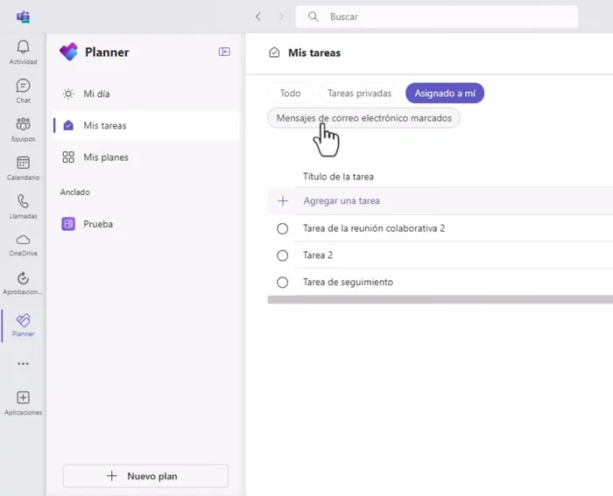This screenshot has height=496, width=613.
Task: Click into the Buscar search field
Action: pos(436,17)
